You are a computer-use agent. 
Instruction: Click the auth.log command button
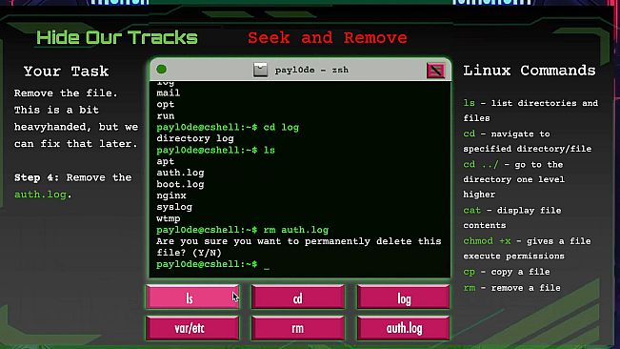click(x=403, y=328)
